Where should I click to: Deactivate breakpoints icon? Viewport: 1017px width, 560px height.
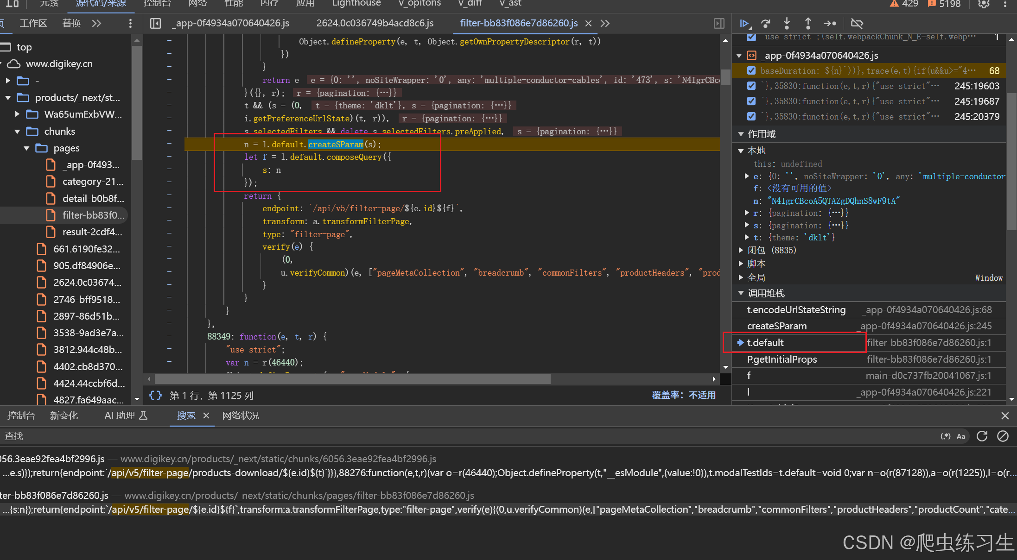857,24
